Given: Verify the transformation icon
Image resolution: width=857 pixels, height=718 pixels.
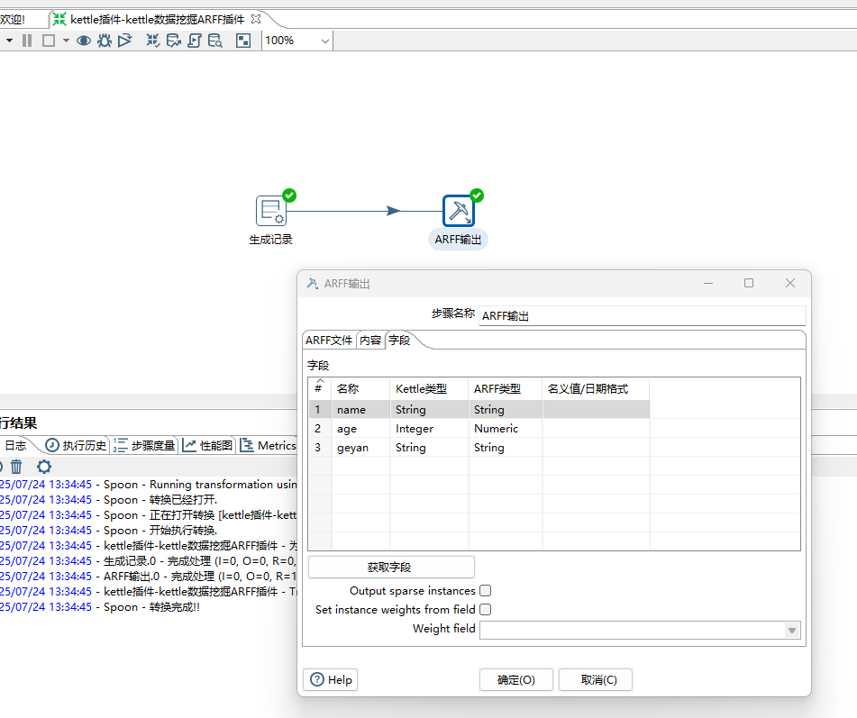Looking at the screenshot, I should (x=153, y=41).
